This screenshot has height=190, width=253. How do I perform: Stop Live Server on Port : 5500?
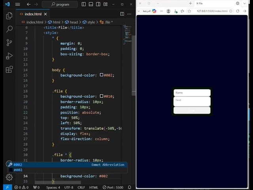click(113, 187)
